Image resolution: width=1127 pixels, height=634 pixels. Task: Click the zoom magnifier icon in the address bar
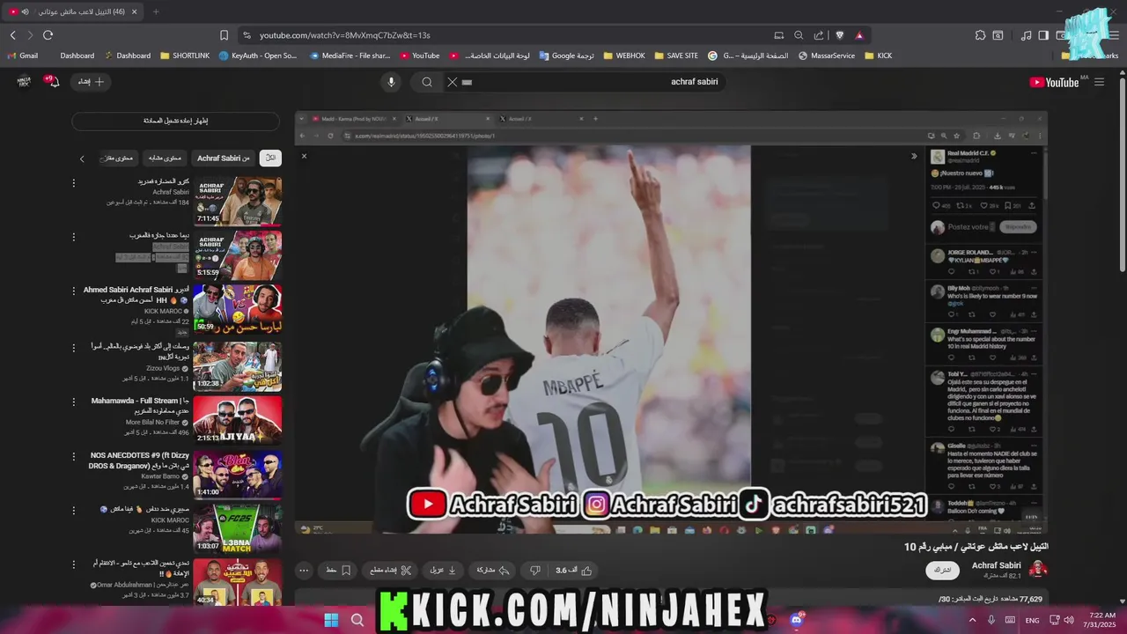[x=799, y=35]
